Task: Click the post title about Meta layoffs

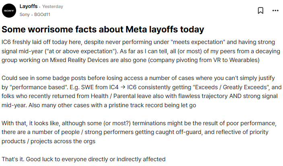Action: [103, 29]
